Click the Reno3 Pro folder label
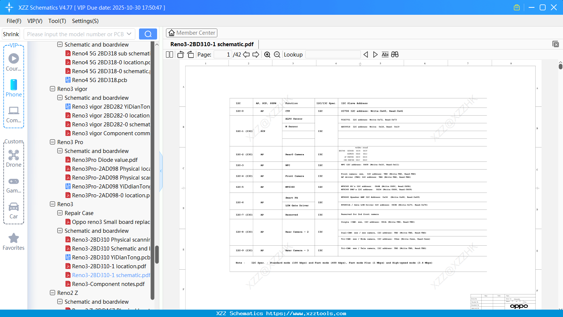The width and height of the screenshot is (563, 317). pyautogui.click(x=70, y=142)
